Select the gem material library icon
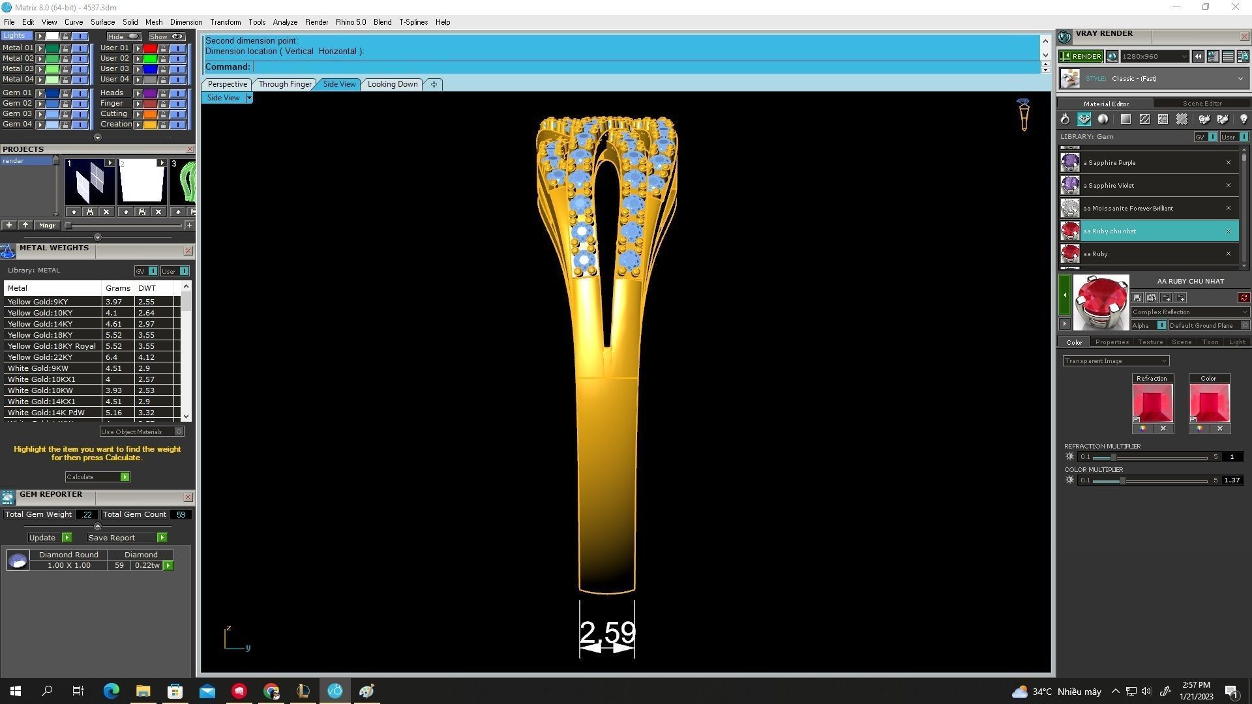The height and width of the screenshot is (704, 1252). (x=1084, y=119)
